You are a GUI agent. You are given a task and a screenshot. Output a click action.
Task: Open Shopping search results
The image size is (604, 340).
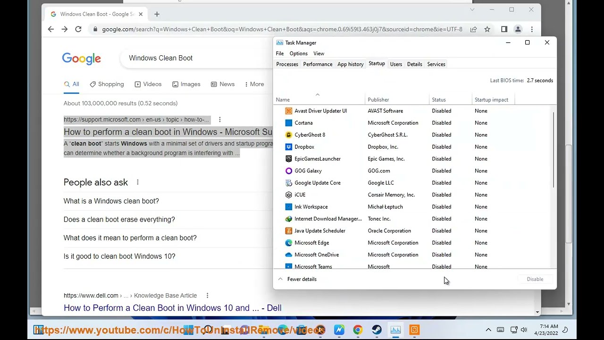107,84
